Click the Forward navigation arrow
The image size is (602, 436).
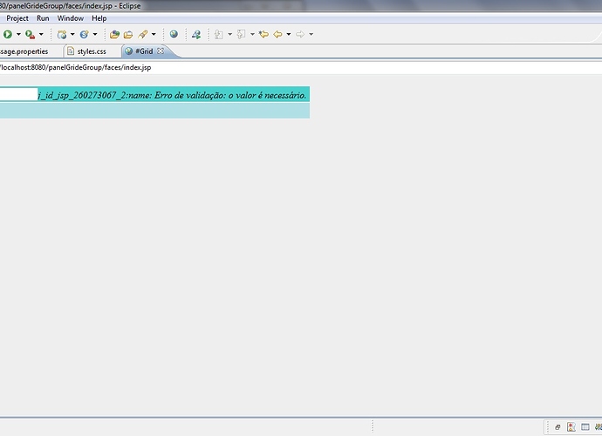pyautogui.click(x=300, y=35)
